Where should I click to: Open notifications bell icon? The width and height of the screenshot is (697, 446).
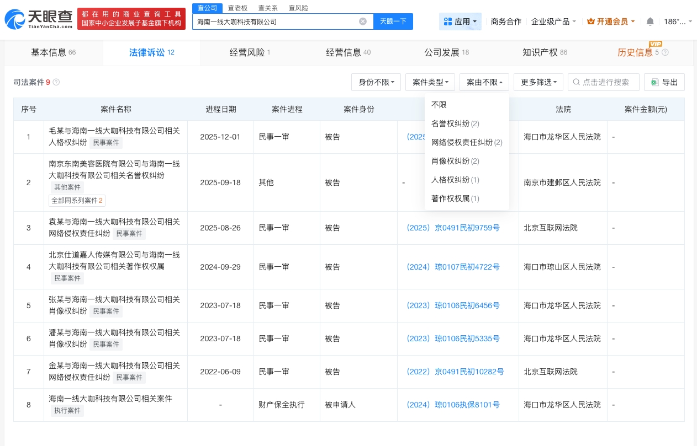coord(650,22)
